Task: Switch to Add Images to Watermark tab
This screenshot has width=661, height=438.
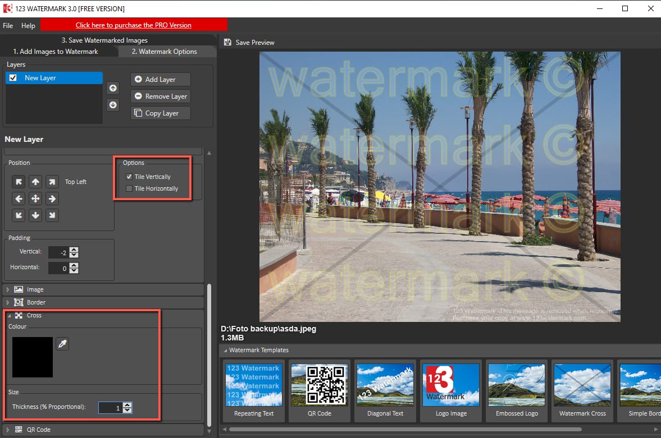Action: [55, 52]
